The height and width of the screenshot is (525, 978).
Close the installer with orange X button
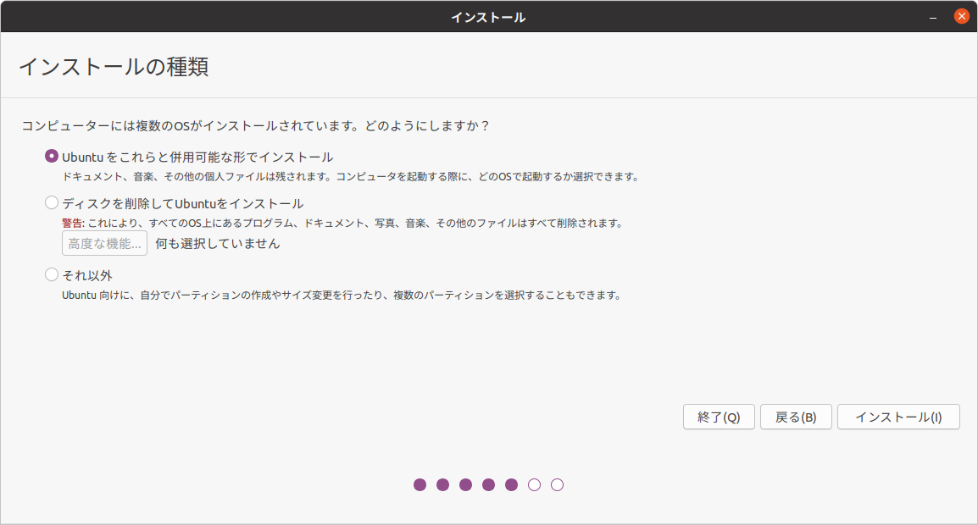962,16
